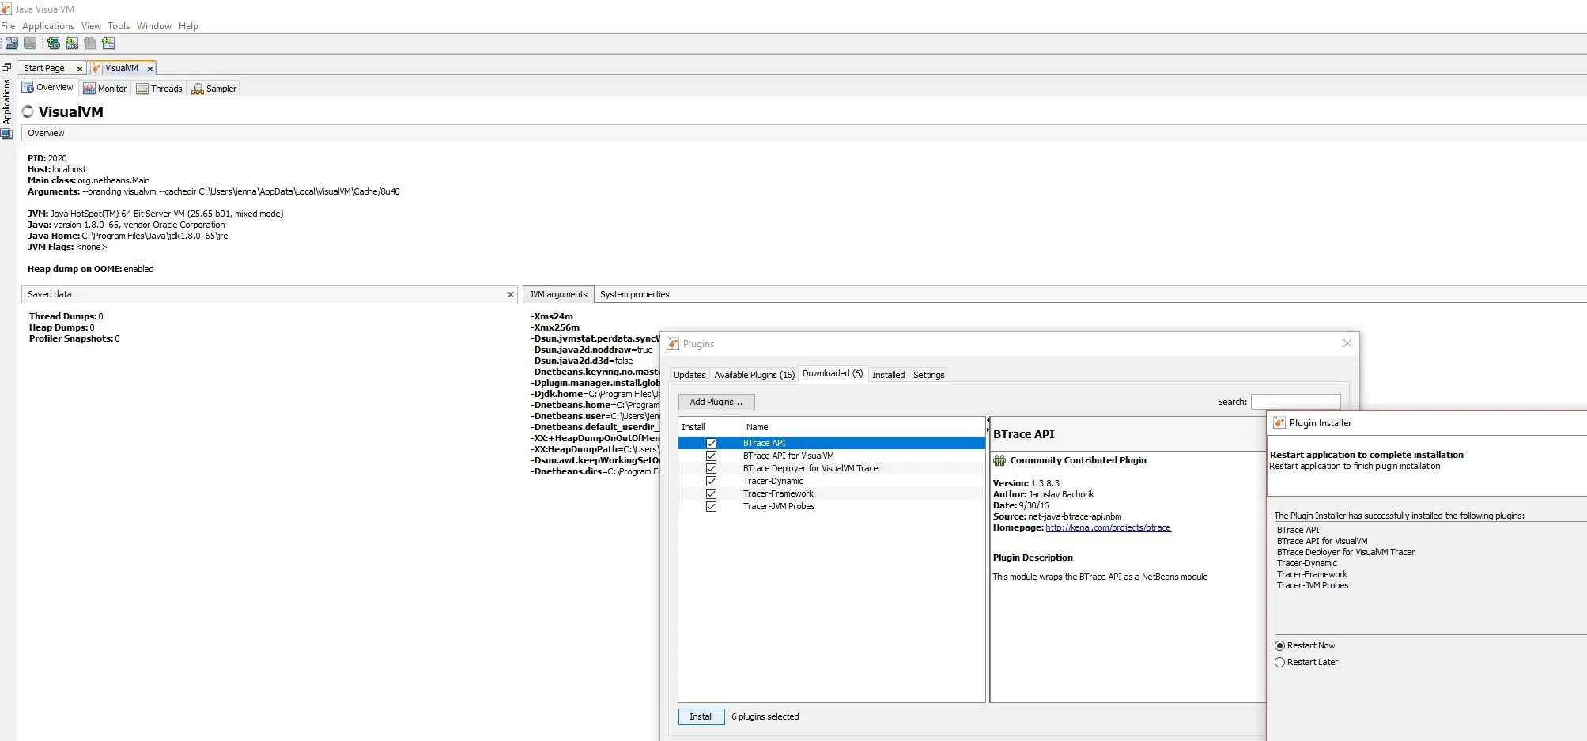Open the Applications menu
This screenshot has width=1587, height=741.
pos(48,26)
